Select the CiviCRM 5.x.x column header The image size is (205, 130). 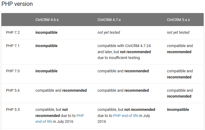[178, 20]
